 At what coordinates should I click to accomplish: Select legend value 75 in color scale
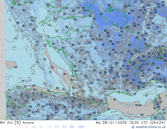[x=49, y=127]
